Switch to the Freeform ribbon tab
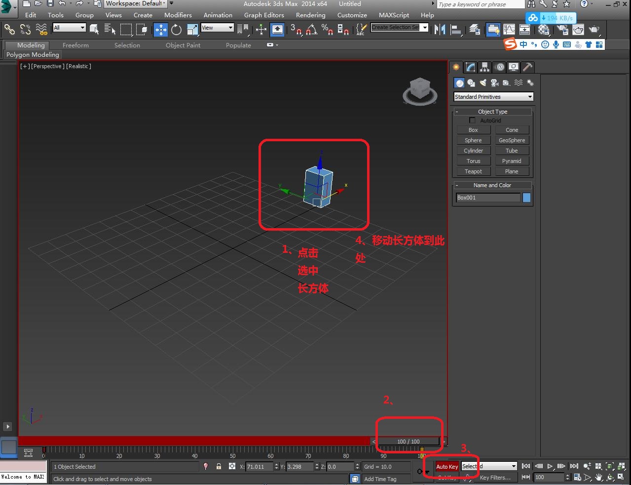The height and width of the screenshot is (485, 631). (x=75, y=45)
